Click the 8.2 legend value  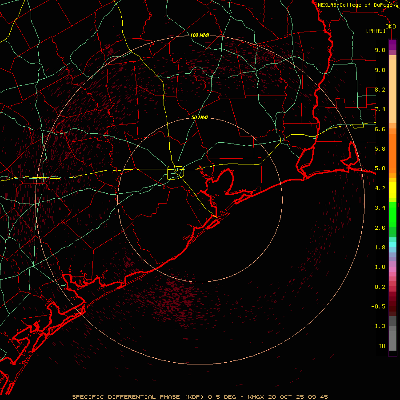(380, 89)
